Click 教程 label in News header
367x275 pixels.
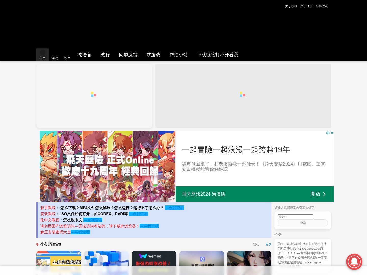point(256,244)
